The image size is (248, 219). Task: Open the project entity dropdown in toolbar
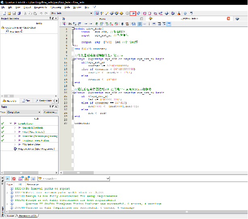(x=91, y=13)
